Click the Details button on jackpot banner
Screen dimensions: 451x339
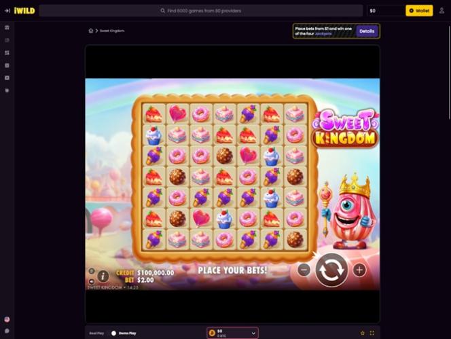point(367,31)
